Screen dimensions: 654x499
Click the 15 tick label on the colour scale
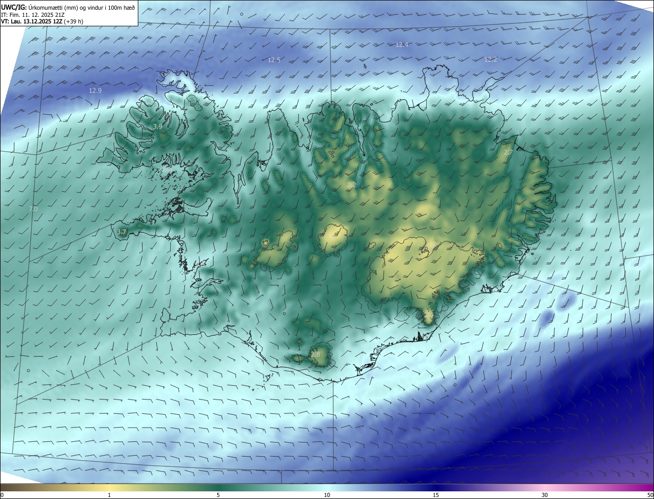click(436, 495)
